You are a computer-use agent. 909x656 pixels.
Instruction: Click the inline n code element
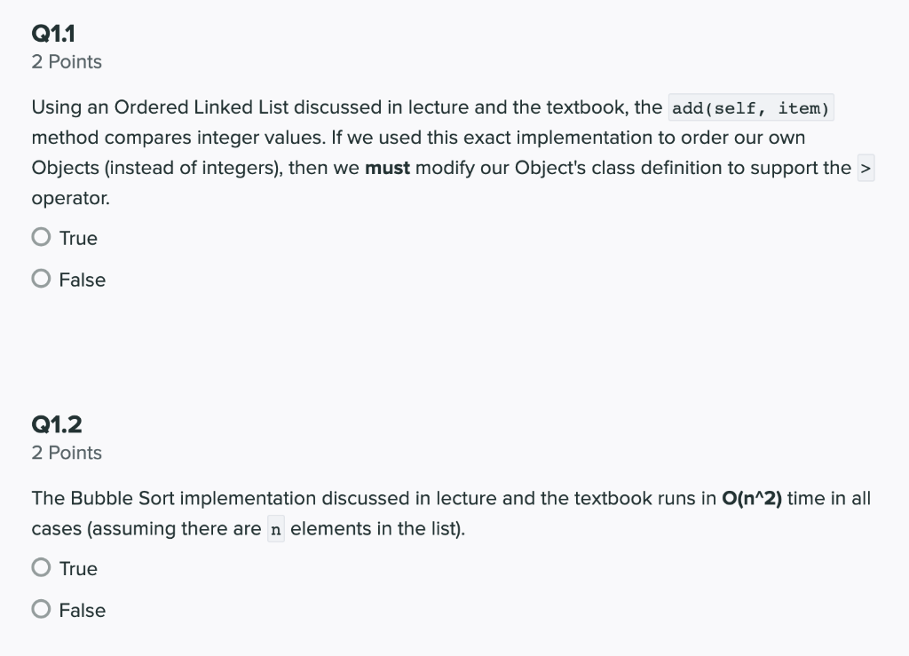point(276,528)
